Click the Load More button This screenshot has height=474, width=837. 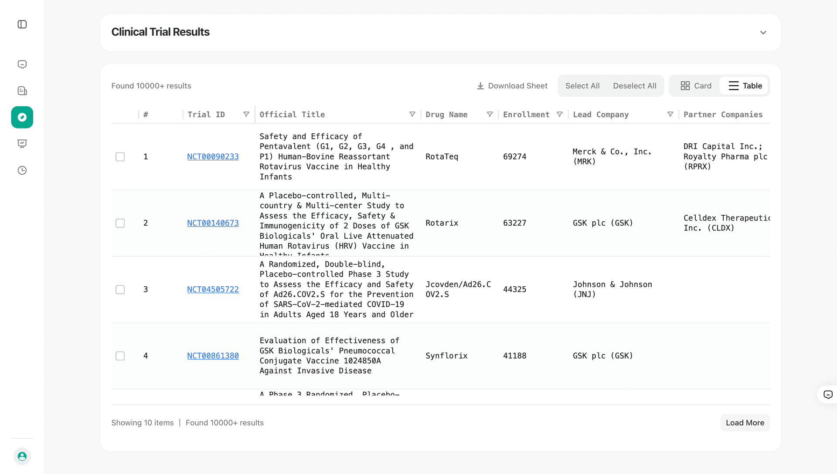tap(745, 422)
